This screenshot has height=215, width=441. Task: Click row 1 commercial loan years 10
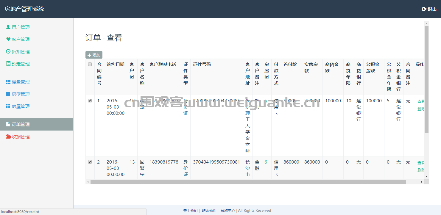click(x=349, y=101)
